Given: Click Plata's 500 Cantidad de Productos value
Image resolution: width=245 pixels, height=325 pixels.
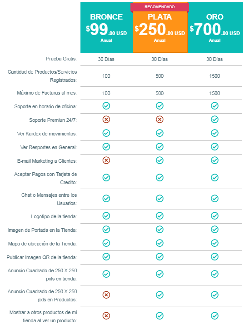Looking at the screenshot, I should [x=160, y=76].
